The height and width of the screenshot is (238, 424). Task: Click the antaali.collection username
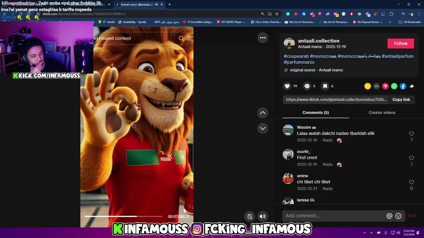point(319,41)
